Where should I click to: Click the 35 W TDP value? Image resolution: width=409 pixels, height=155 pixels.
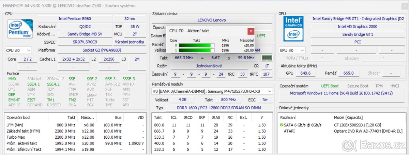(x=135, y=27)
